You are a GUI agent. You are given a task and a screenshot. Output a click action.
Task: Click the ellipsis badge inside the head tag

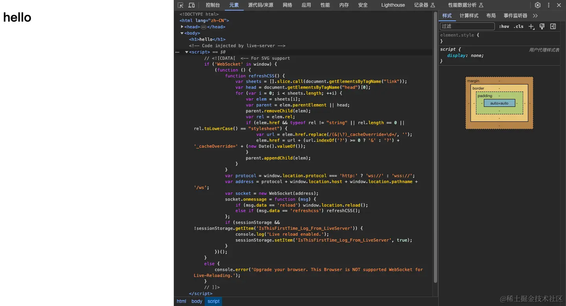point(204,27)
